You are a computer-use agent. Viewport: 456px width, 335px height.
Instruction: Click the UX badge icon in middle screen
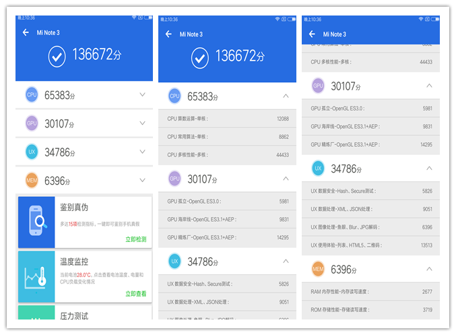(x=174, y=261)
